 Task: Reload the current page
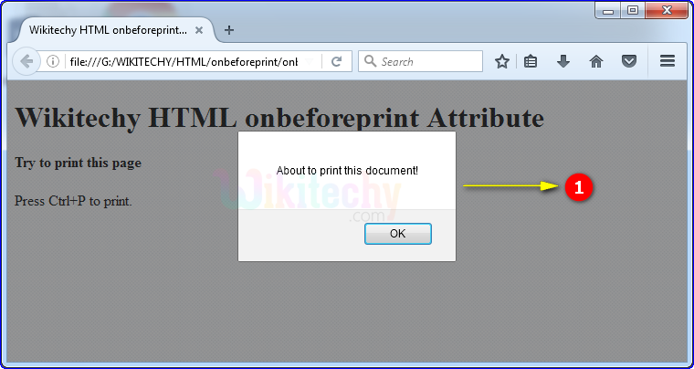(x=336, y=61)
